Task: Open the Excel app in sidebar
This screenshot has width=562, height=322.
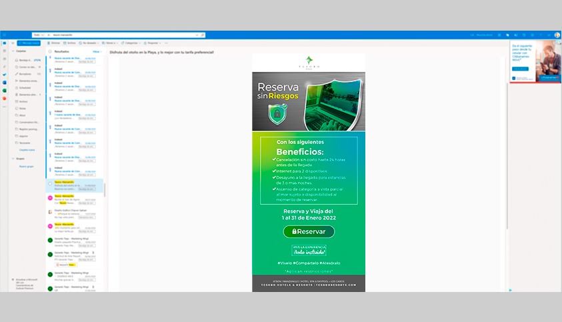Action: pyautogui.click(x=4, y=90)
